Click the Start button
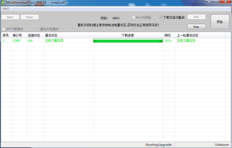The image size is (232, 148). [x=10, y=17]
